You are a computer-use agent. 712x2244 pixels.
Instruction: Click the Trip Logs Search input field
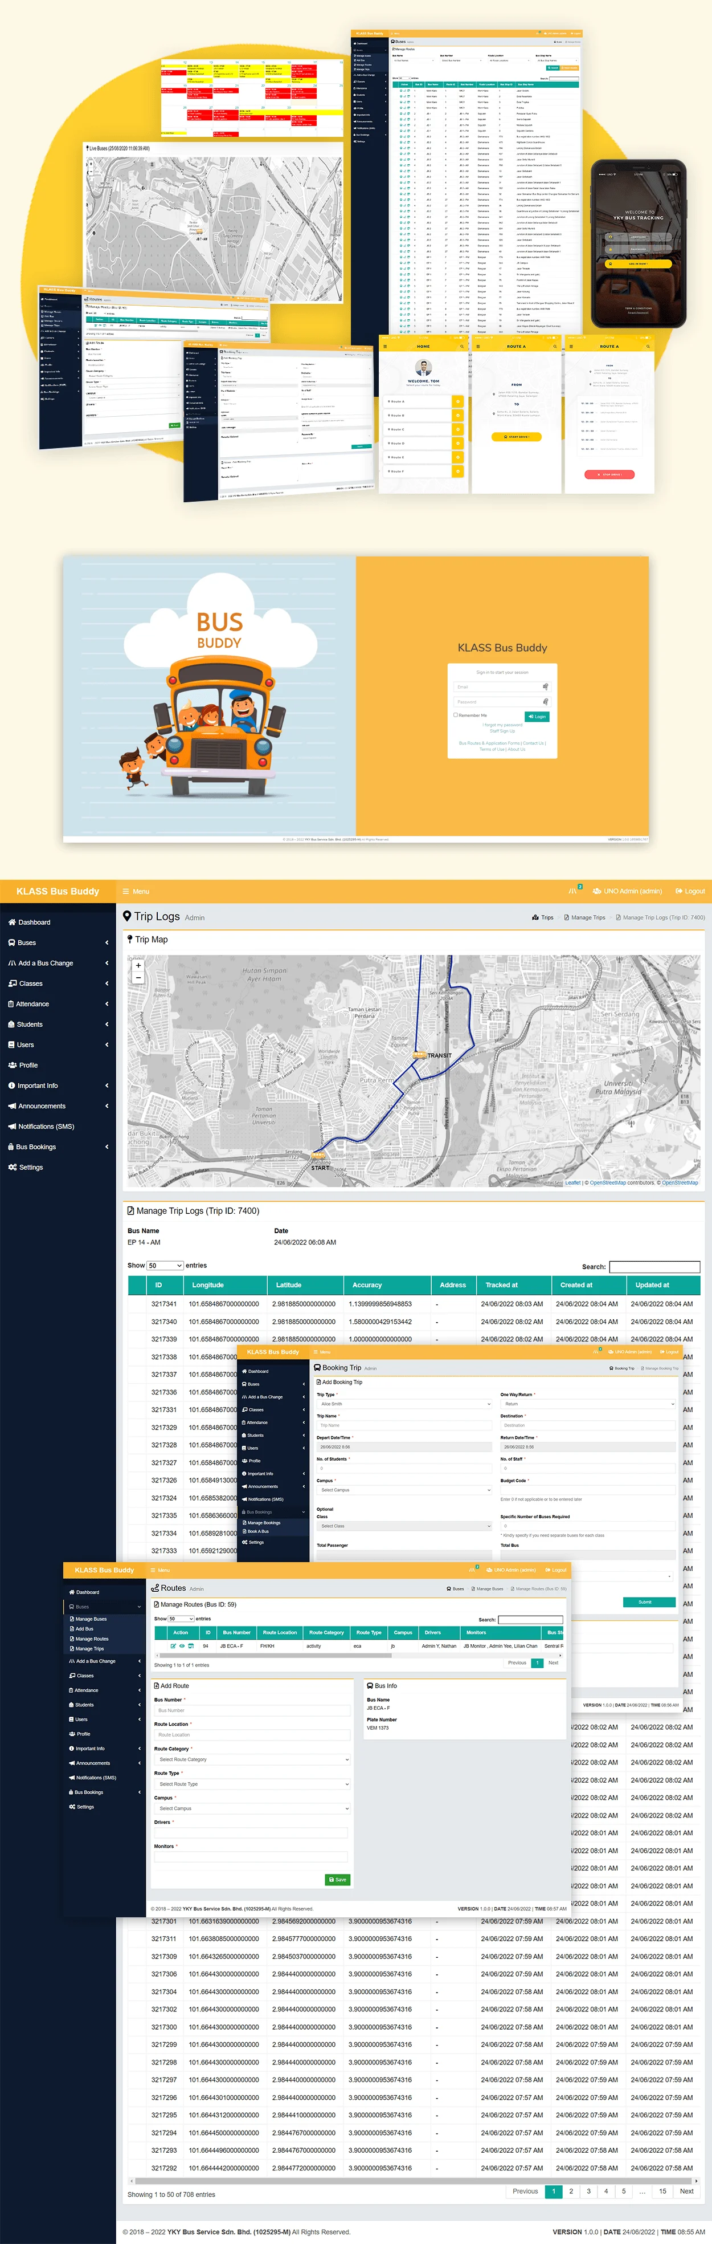[654, 1267]
